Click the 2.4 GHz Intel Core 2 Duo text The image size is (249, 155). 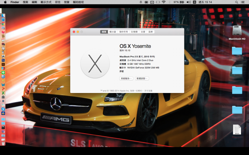tap(140, 60)
